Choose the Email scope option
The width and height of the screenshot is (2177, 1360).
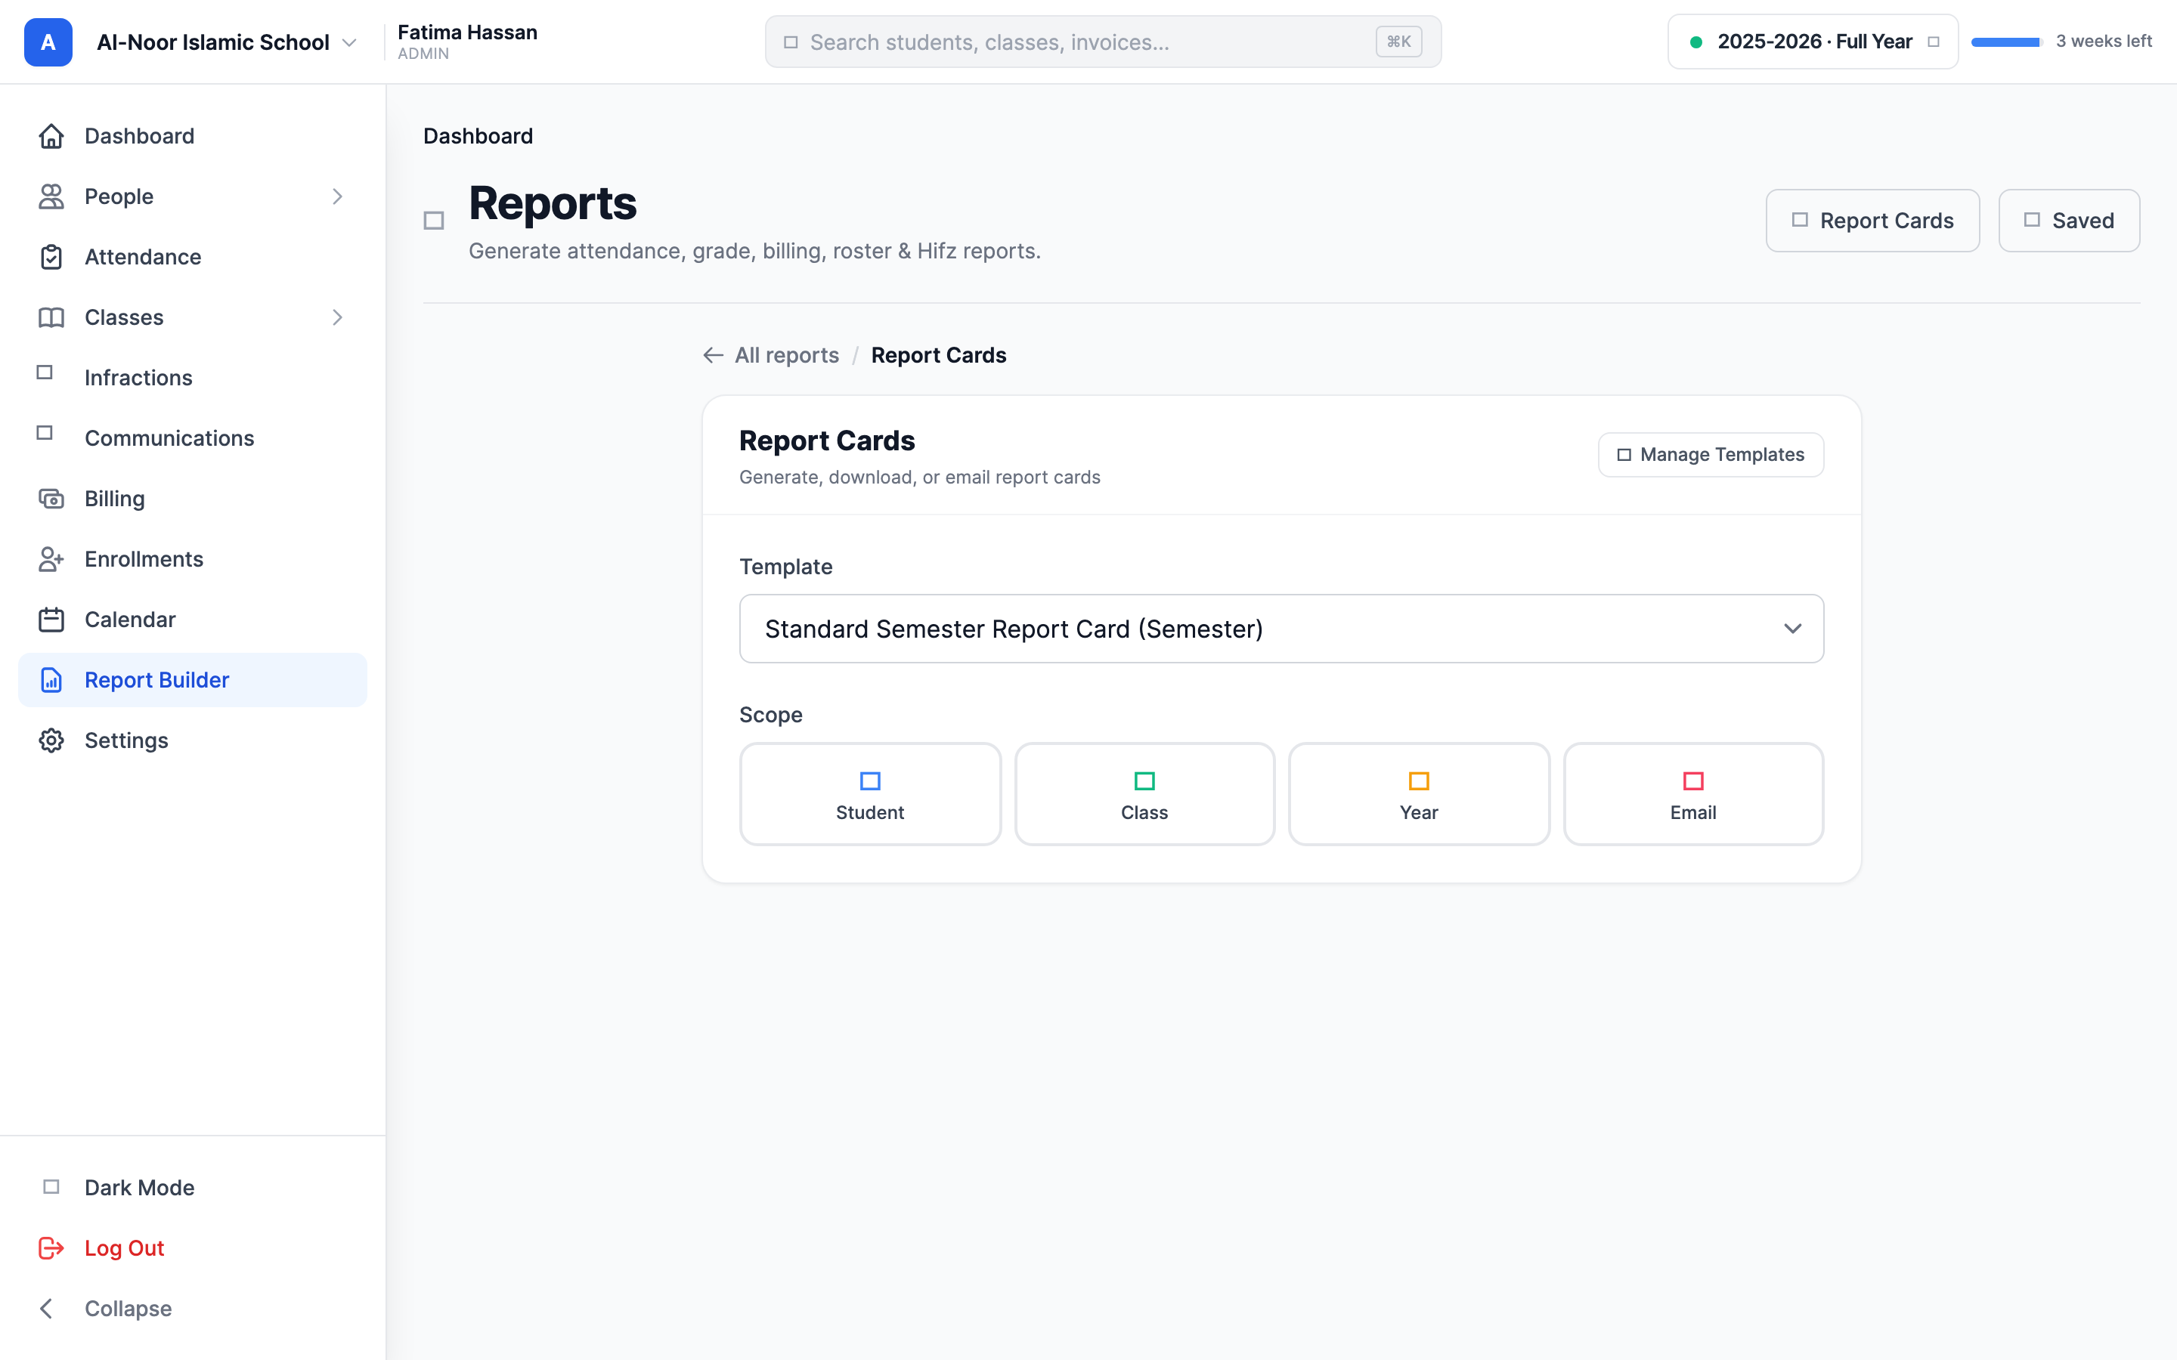pyautogui.click(x=1693, y=794)
